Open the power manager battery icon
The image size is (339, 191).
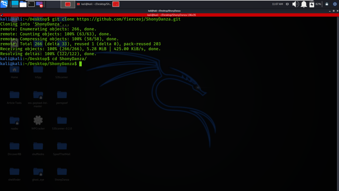pyautogui.click(x=312, y=4)
